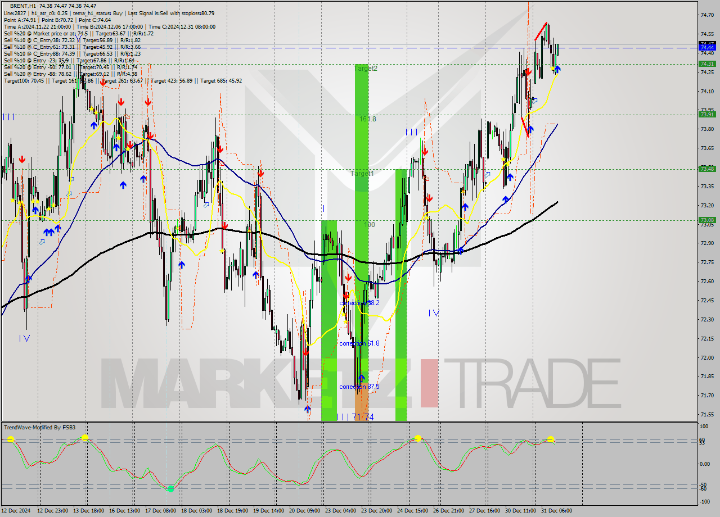Click the 72.00 price axis label
The image size is (720, 517).
[x=707, y=357]
